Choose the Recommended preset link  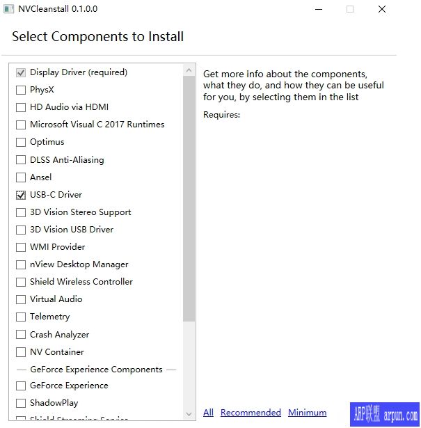[x=251, y=413]
